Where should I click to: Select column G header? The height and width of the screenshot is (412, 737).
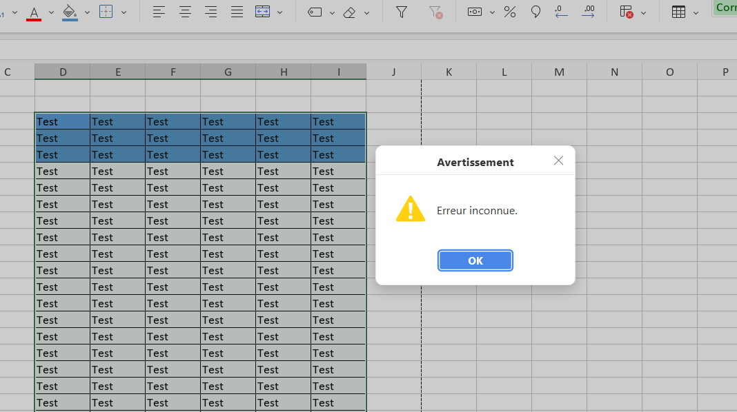tap(228, 72)
